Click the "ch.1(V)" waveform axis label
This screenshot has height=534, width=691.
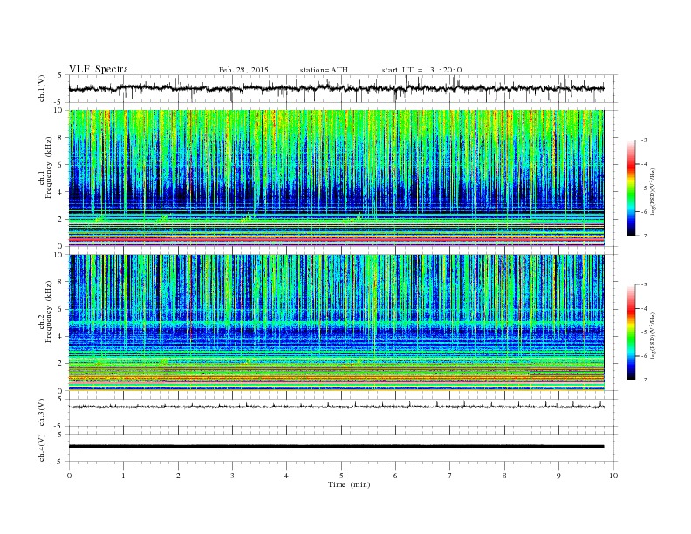(x=41, y=88)
